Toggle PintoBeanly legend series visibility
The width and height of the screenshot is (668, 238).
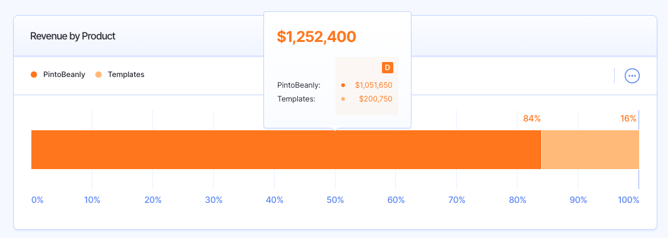58,75
